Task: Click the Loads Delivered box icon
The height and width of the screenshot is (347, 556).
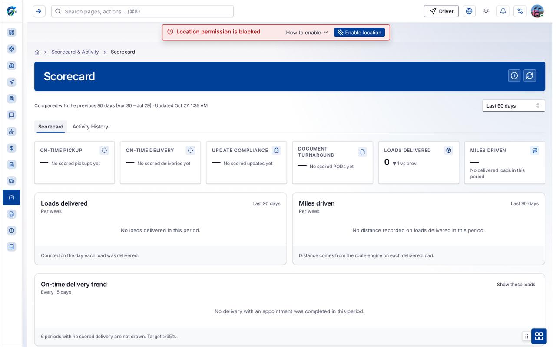Action: pyautogui.click(x=449, y=151)
